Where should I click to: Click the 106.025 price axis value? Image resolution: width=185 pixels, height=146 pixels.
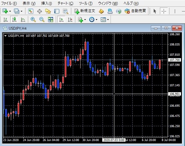174,136
